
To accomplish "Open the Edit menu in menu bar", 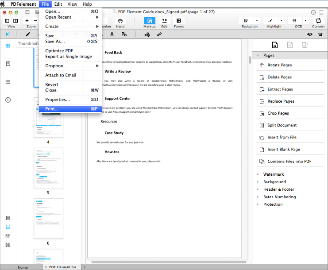I will [58, 4].
